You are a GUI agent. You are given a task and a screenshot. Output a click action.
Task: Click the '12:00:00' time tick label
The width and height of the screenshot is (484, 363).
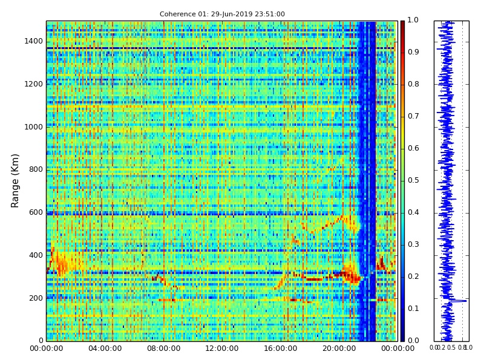(x=222, y=348)
